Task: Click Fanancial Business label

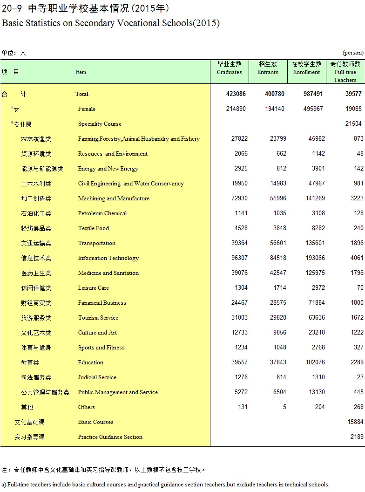Action: pyautogui.click(x=102, y=303)
